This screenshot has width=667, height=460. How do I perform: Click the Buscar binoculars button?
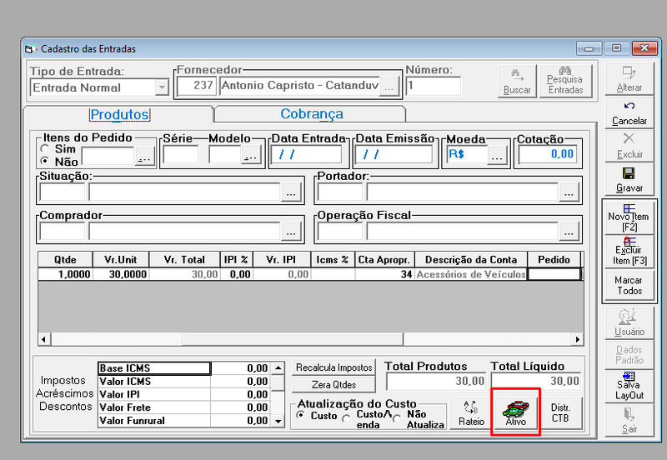click(x=517, y=82)
